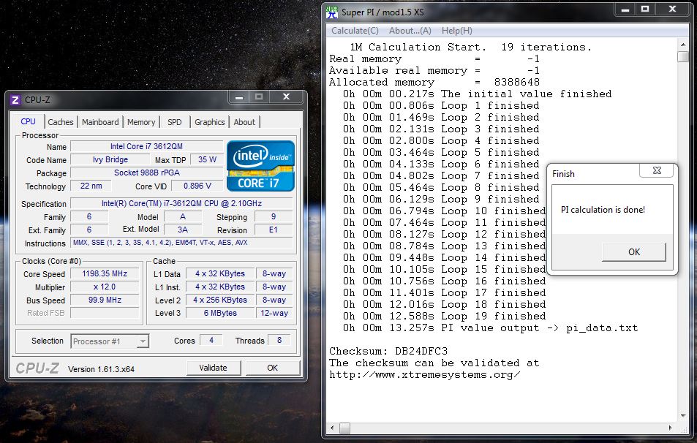Click OK in the Finish dialog
This screenshot has height=443, width=697.
(634, 252)
